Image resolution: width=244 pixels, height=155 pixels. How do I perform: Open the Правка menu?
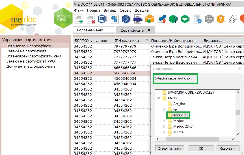click(x=94, y=10)
